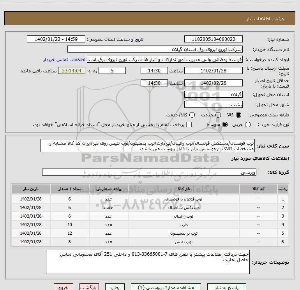300x290 pixels.
Task: Click the unit cell جفت
Action: coord(108,207)
